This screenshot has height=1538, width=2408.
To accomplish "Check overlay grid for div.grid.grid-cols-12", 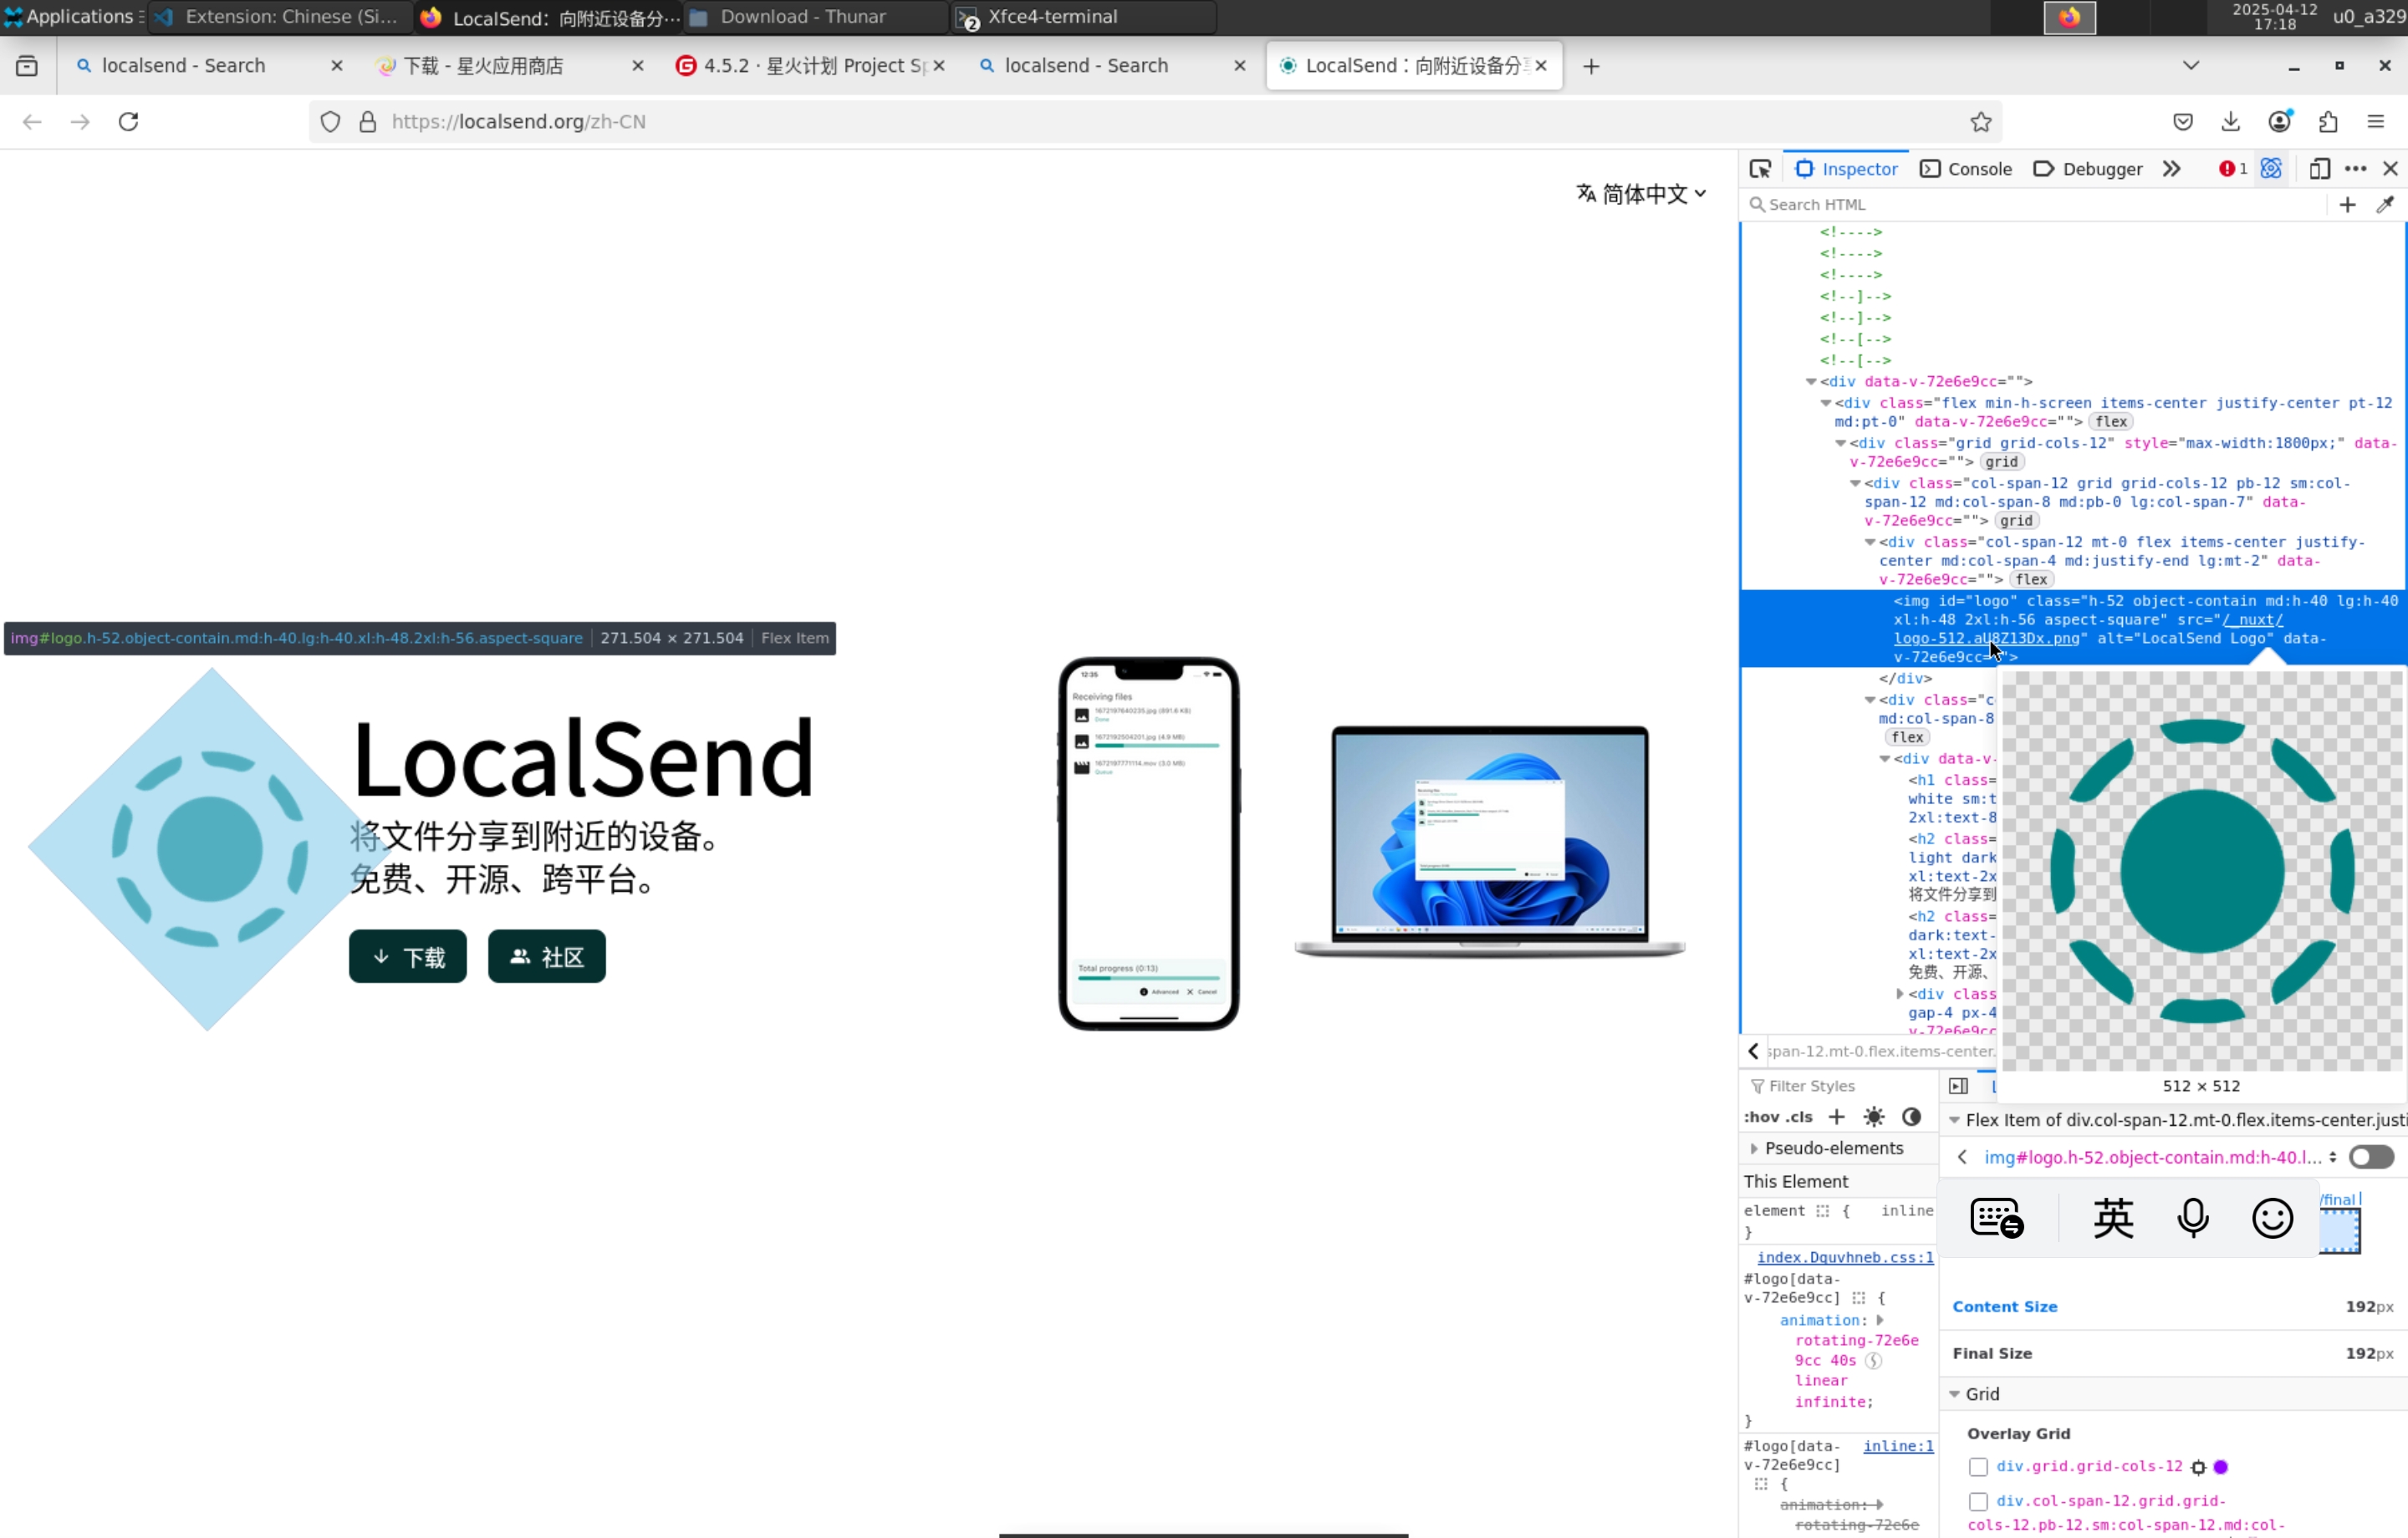I will coord(1978,1467).
